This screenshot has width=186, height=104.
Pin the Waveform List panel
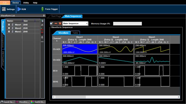[x=44, y=16]
